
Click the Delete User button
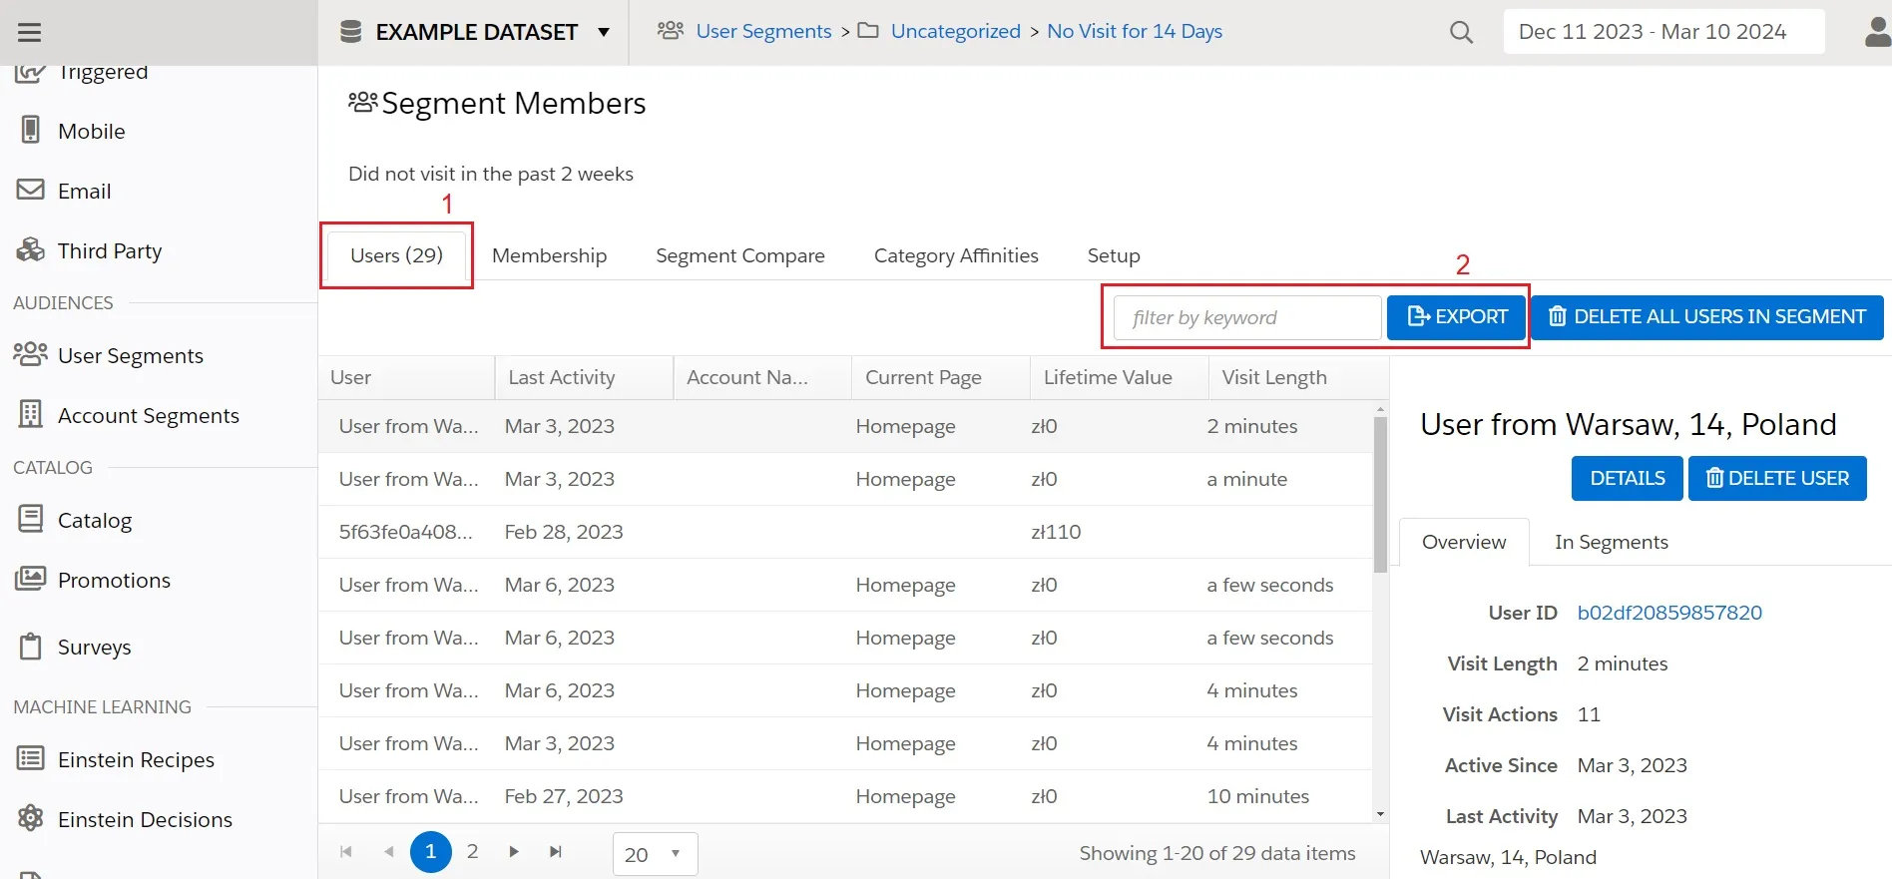click(x=1776, y=478)
